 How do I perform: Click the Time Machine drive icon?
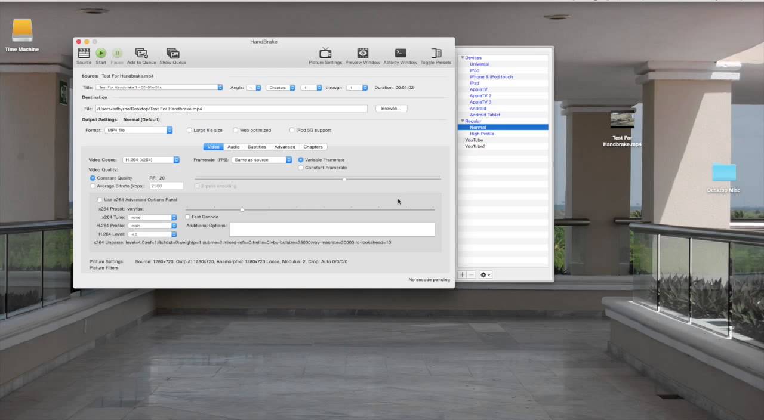(x=22, y=30)
